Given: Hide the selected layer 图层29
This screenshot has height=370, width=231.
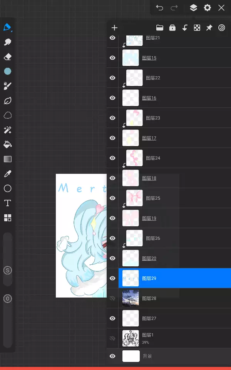Looking at the screenshot, I should (x=112, y=278).
